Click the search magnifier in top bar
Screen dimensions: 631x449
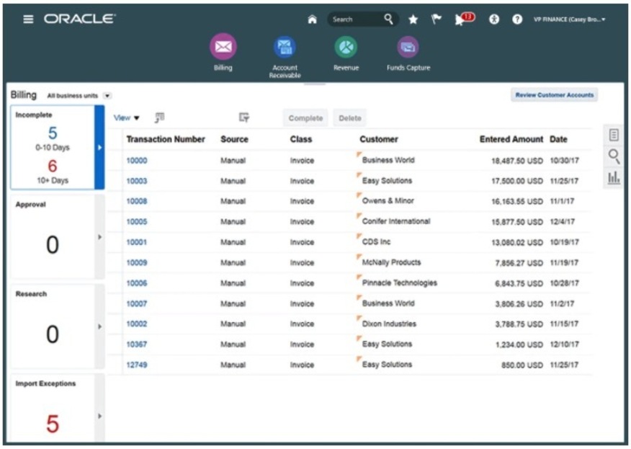[x=388, y=19]
